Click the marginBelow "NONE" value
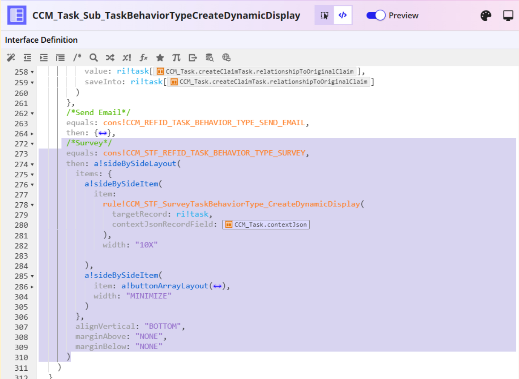Viewport: 519px width, 379px height. pos(149,347)
